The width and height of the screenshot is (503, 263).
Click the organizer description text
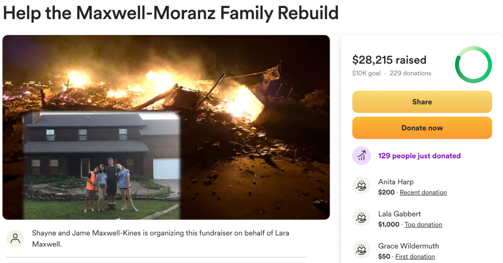click(160, 238)
